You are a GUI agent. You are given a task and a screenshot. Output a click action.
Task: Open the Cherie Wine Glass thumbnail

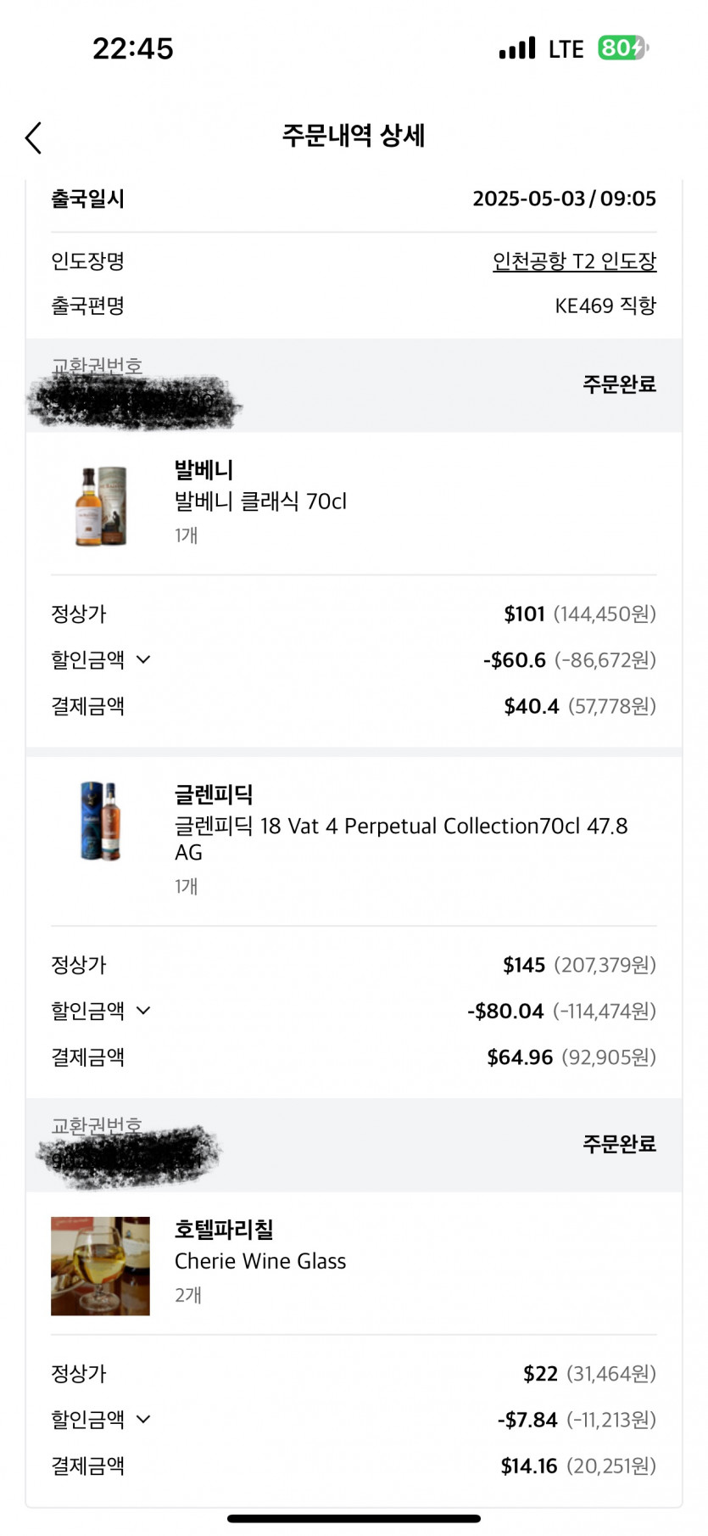[100, 1266]
